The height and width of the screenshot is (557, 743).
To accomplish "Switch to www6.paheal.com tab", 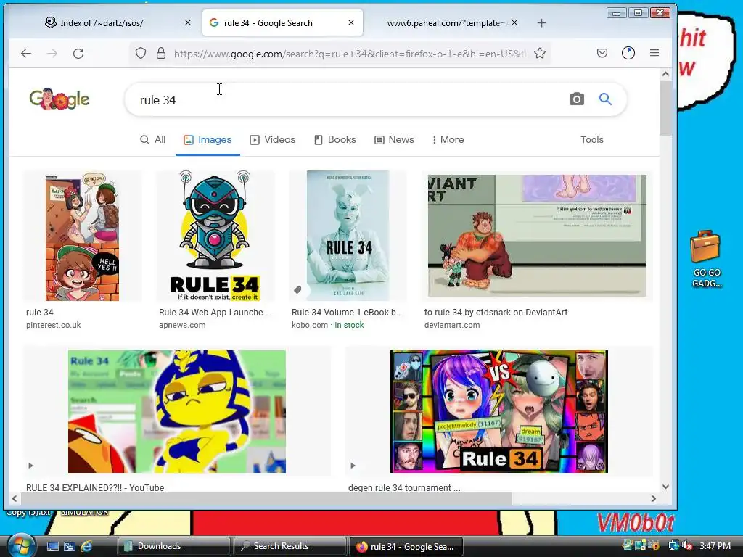I will (x=445, y=22).
